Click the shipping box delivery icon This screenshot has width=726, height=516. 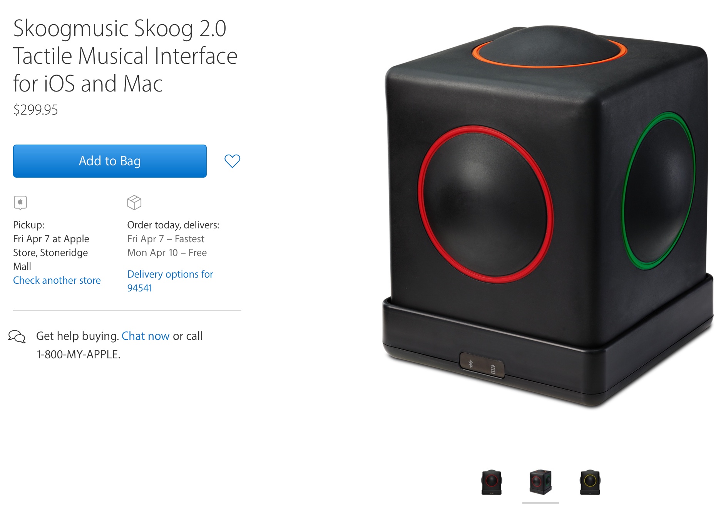(x=134, y=202)
